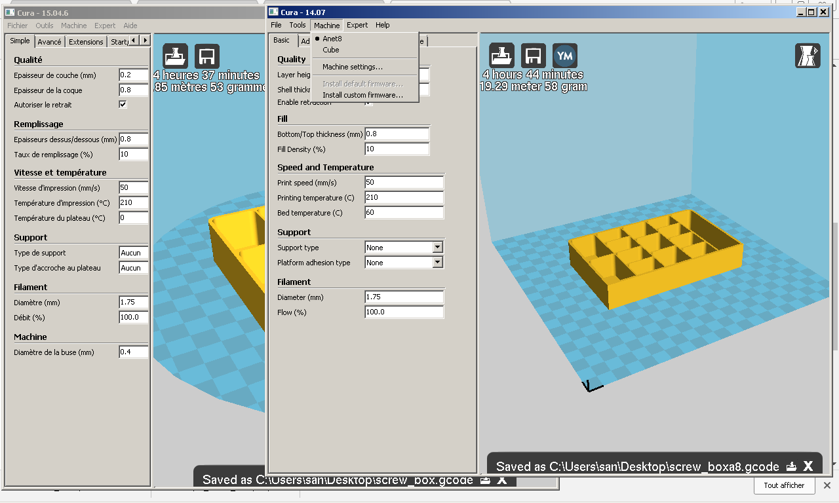The image size is (839, 503).
Task: Switch to the Extensions tab
Action: pyautogui.click(x=86, y=41)
